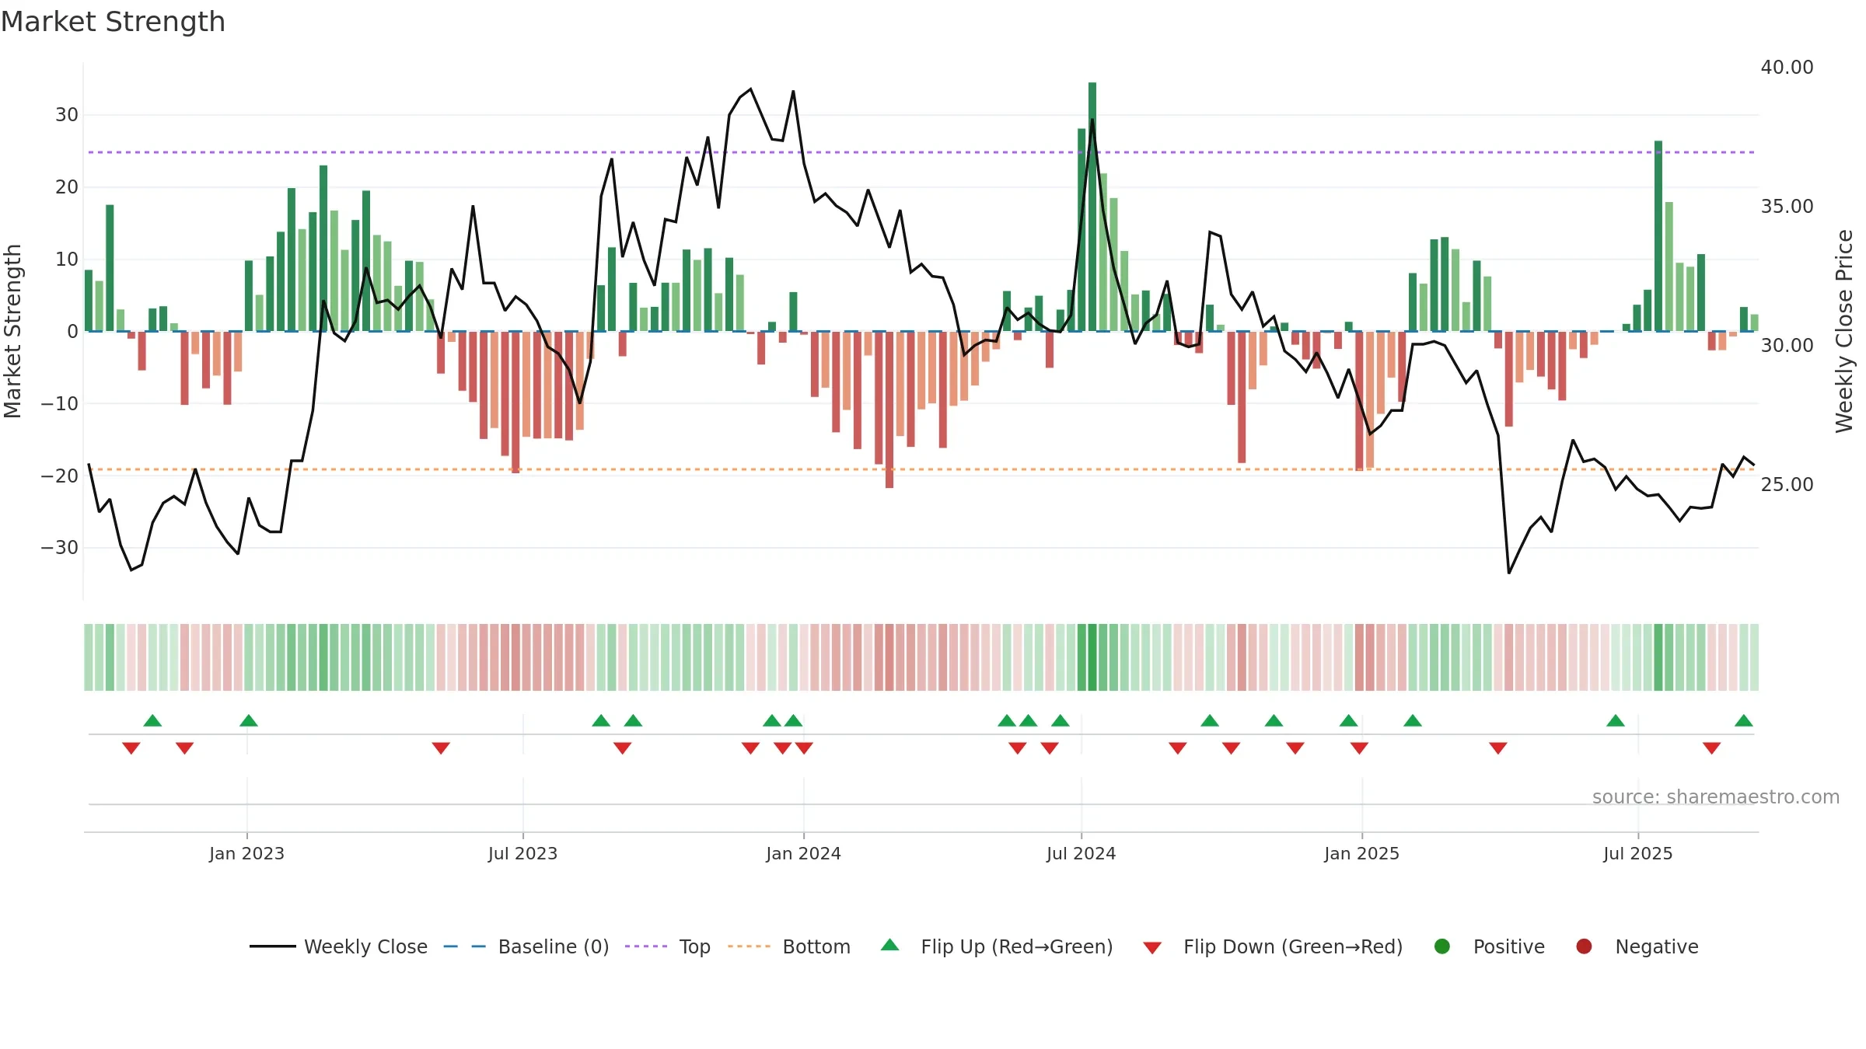Click the −30 strength axis label

60,548
